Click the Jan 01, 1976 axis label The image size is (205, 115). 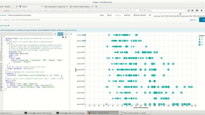(80, 70)
